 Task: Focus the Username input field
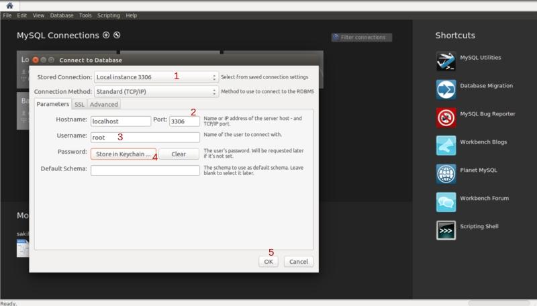click(145, 138)
